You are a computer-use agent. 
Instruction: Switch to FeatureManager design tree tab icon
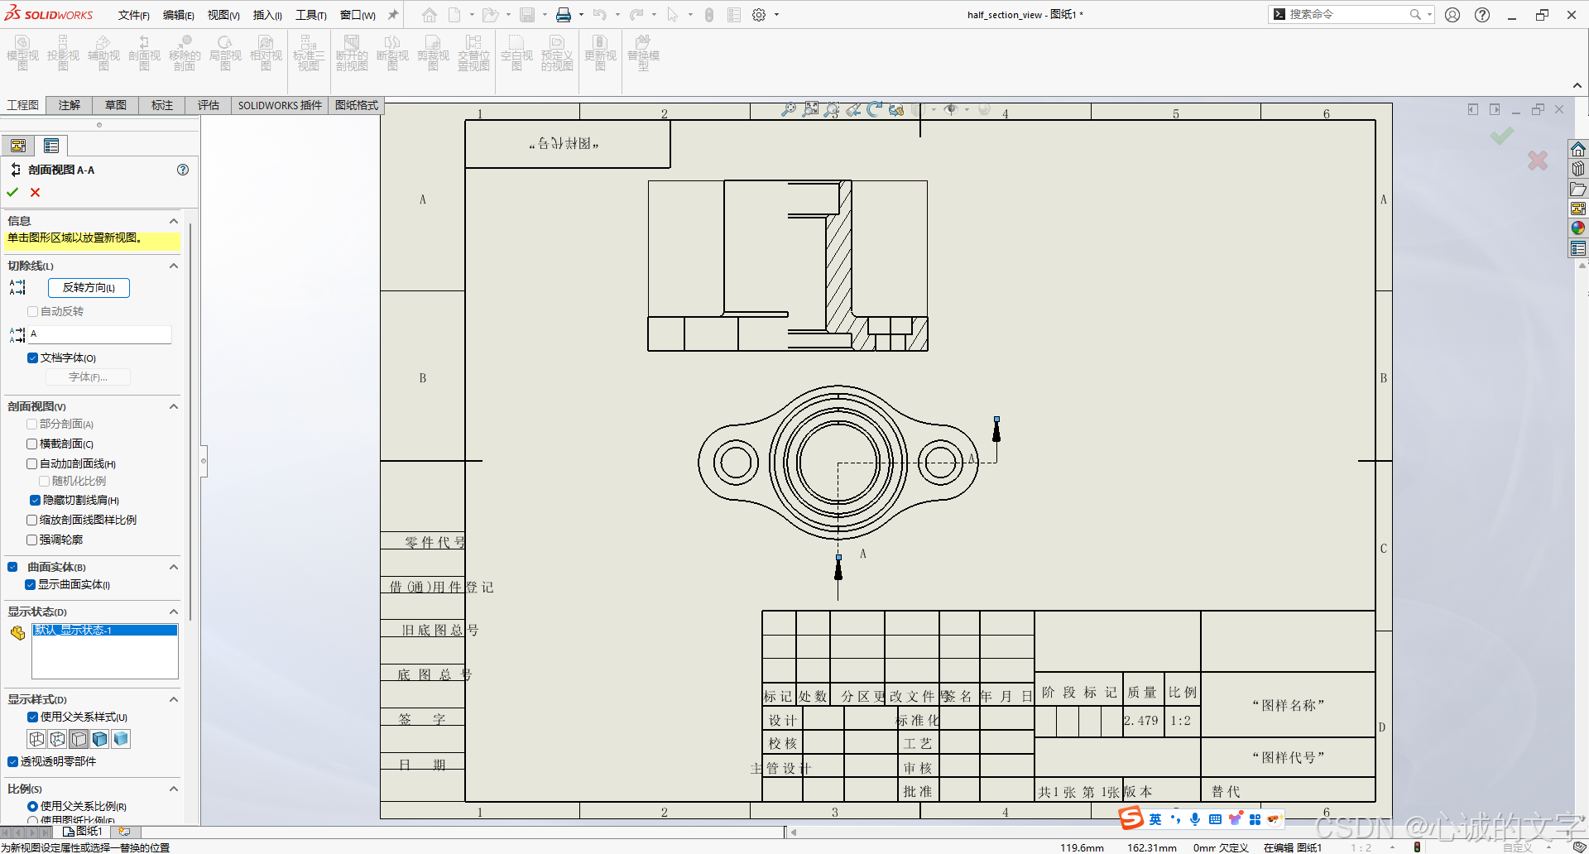[18, 146]
